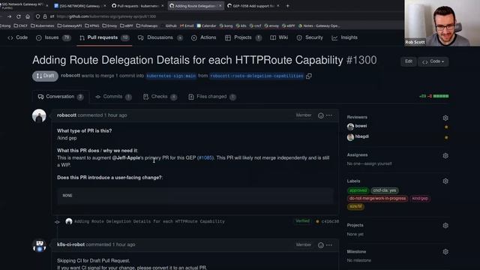Click the Verified commit badge
This screenshot has width=480, height=270.
click(302, 221)
